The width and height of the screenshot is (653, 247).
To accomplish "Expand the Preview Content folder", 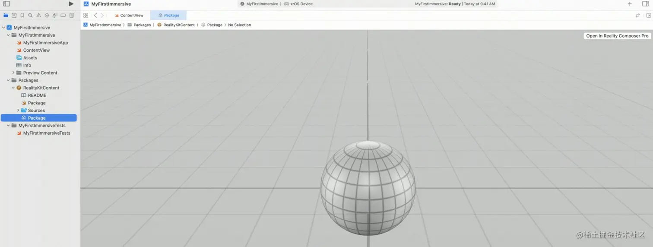I will click(13, 73).
